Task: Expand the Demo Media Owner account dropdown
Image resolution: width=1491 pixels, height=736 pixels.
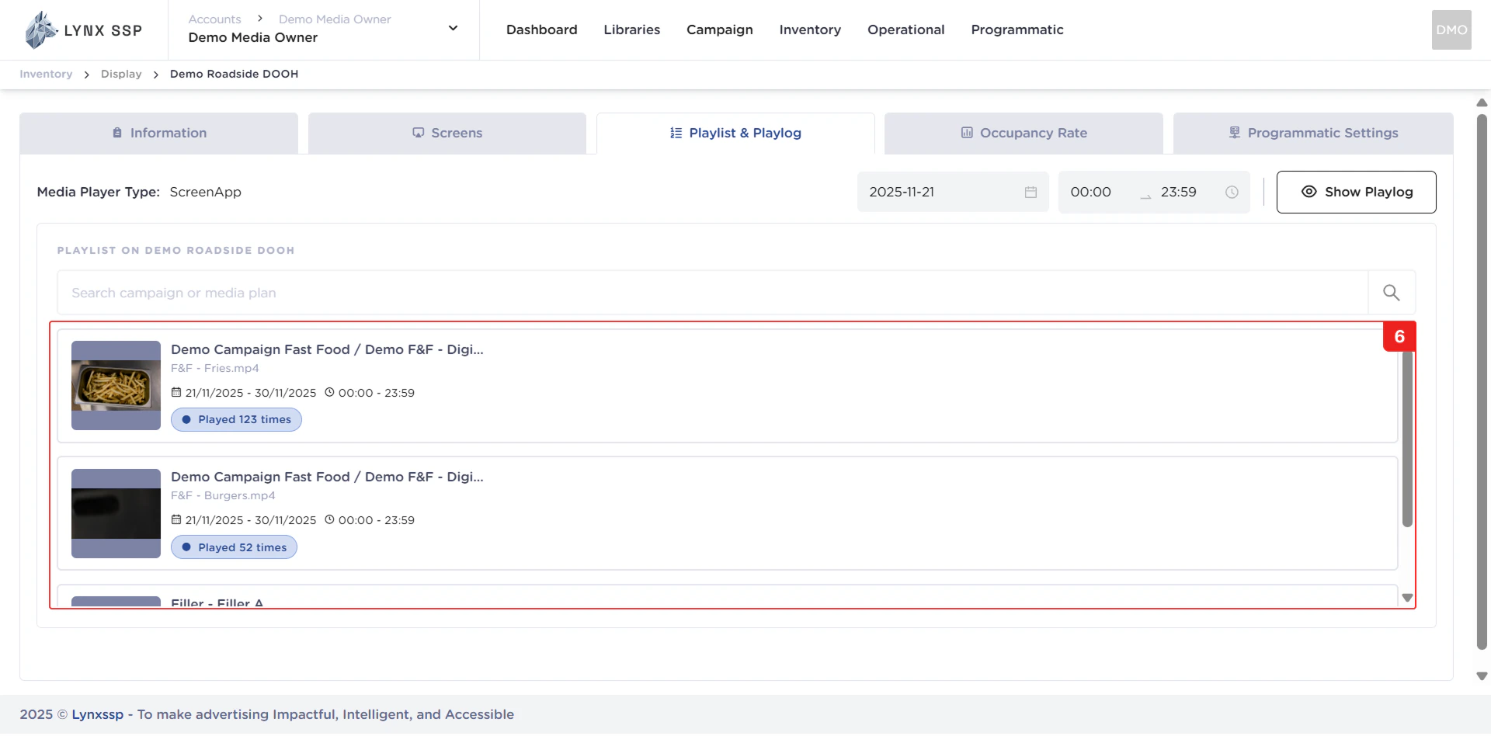Action: coord(453,29)
